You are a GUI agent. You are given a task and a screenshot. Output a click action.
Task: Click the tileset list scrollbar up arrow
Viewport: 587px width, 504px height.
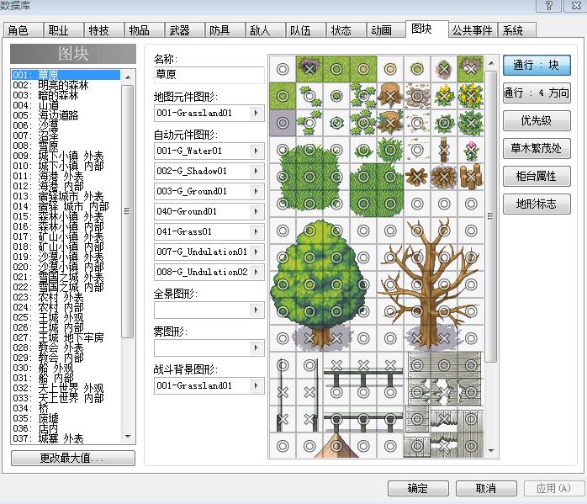click(128, 77)
